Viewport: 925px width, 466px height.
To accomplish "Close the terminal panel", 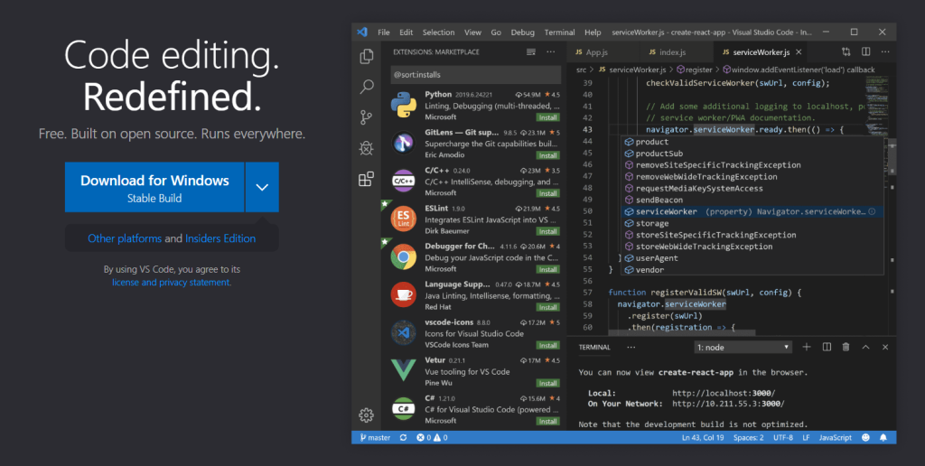I will point(885,347).
